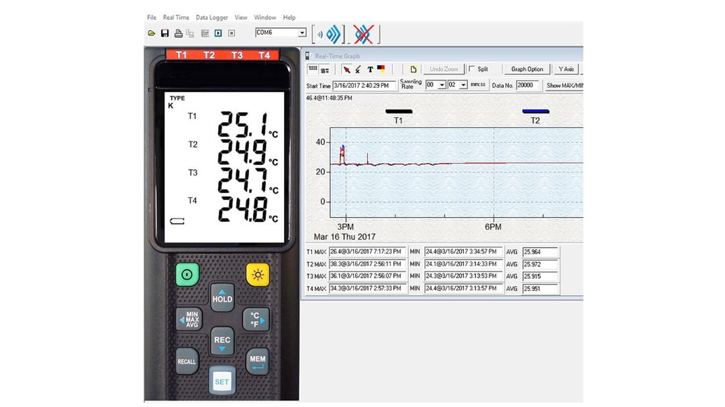
Task: Click the open file folder icon
Action: (x=152, y=33)
